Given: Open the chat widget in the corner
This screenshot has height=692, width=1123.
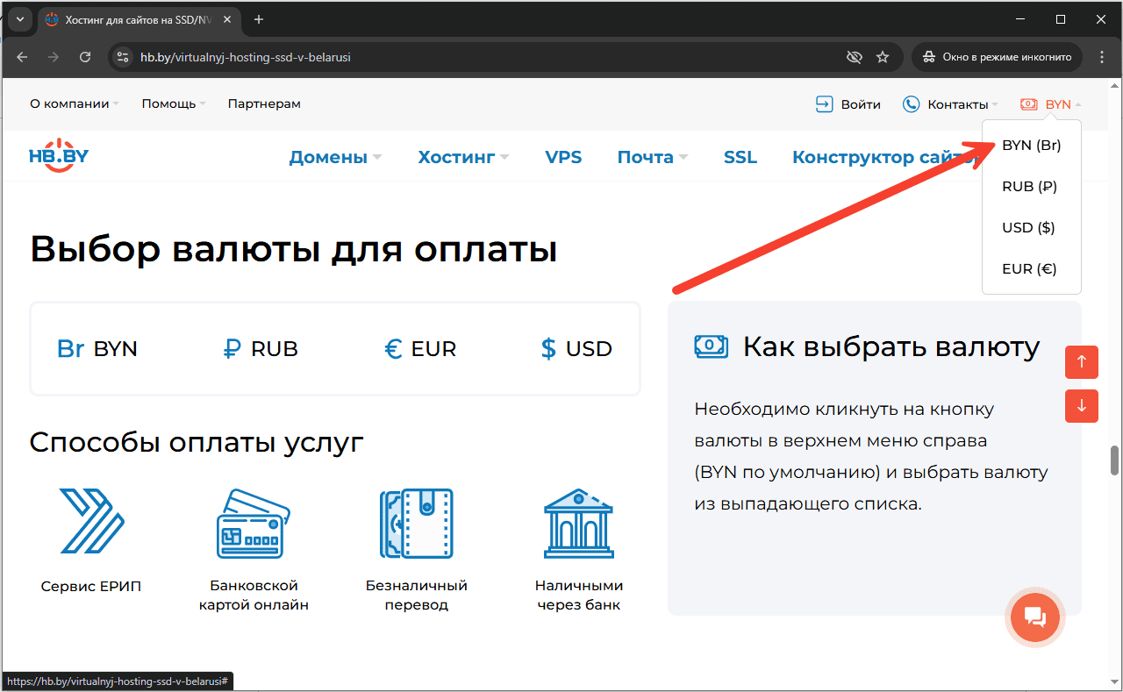Looking at the screenshot, I should tap(1034, 617).
